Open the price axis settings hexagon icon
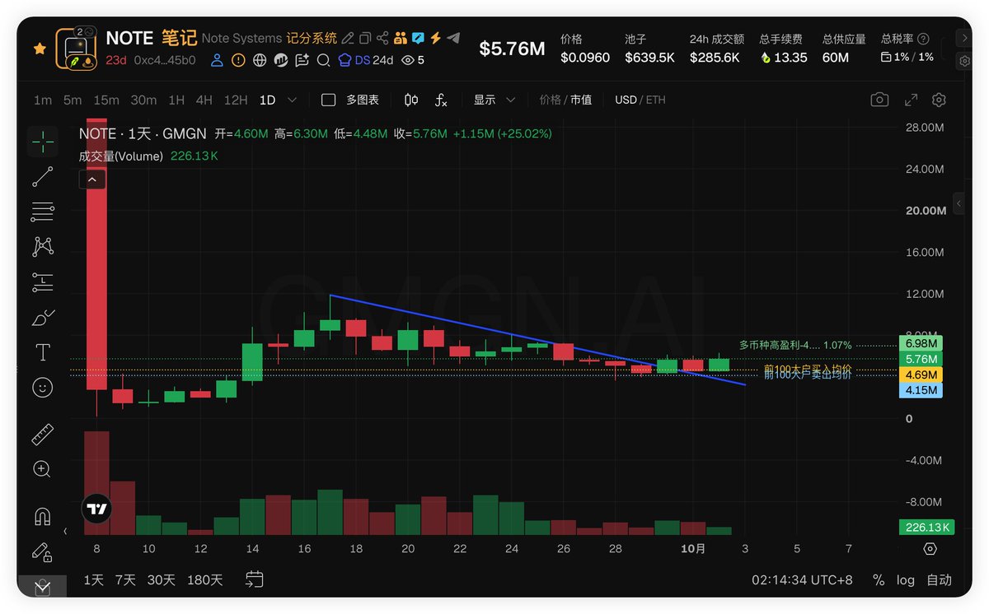 point(930,549)
